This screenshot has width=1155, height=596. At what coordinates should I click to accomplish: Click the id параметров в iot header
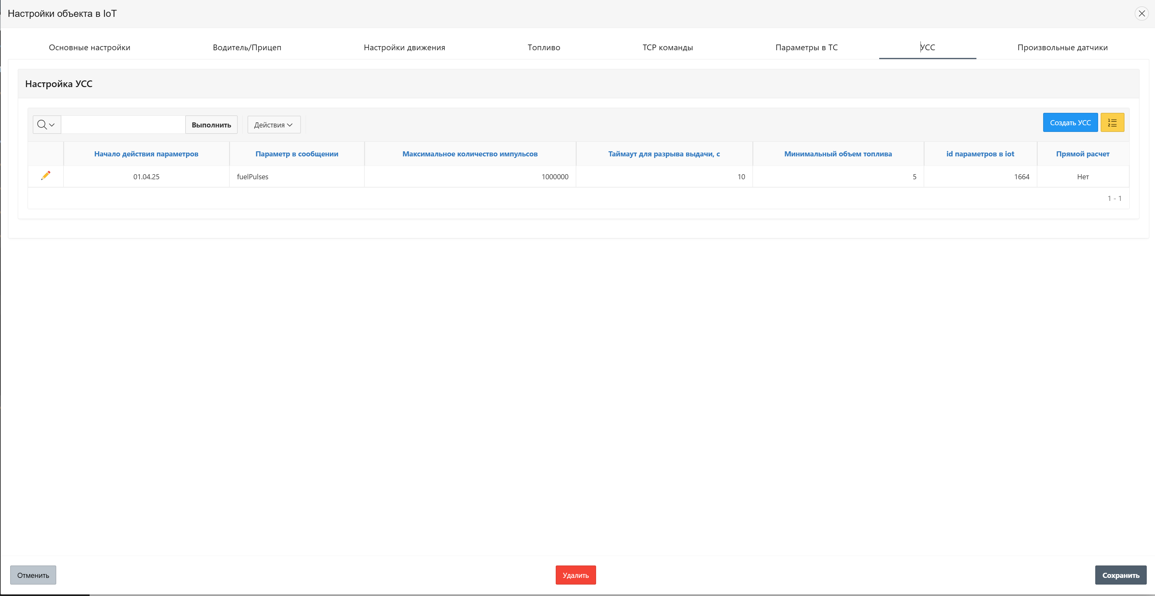click(980, 154)
